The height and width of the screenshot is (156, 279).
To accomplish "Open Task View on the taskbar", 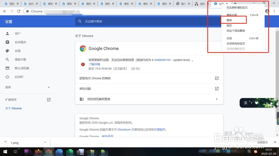I will 15,152.
